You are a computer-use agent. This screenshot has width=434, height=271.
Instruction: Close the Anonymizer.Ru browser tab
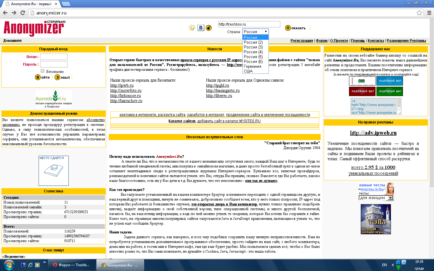click(x=56, y=4)
